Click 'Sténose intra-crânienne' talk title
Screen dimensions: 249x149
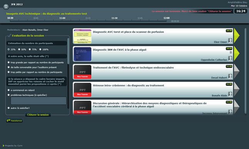click(x=128, y=85)
